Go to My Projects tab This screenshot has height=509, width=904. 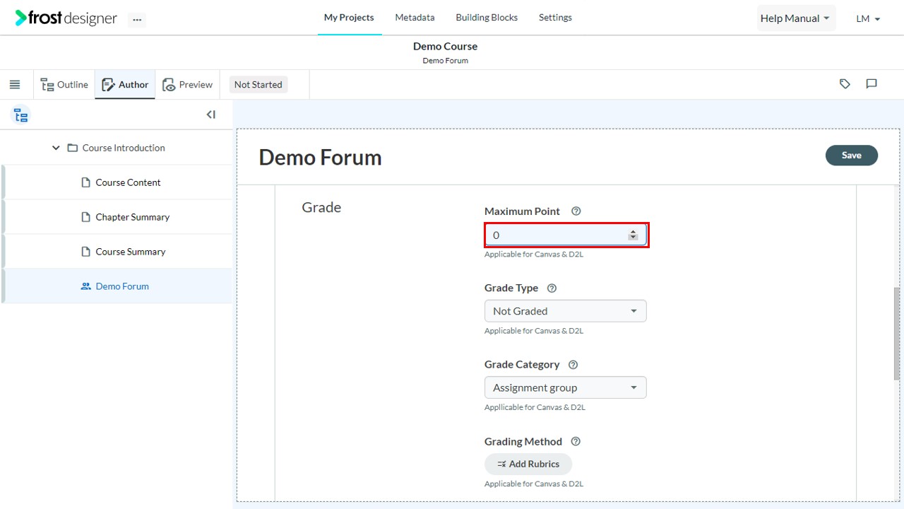click(349, 18)
